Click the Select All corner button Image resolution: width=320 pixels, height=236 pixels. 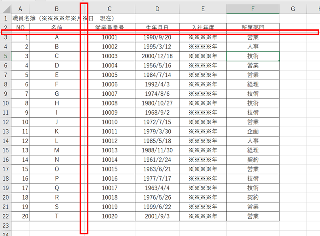5,9
